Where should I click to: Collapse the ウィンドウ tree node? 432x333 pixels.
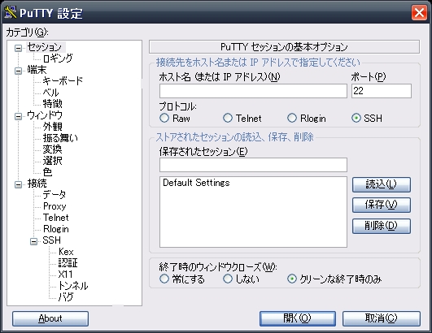point(18,116)
